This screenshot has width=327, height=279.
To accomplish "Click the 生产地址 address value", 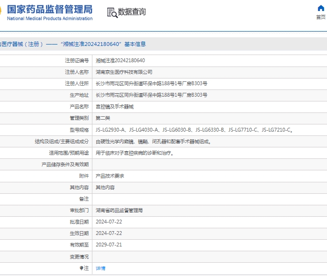I will pyautogui.click(x=151, y=95).
